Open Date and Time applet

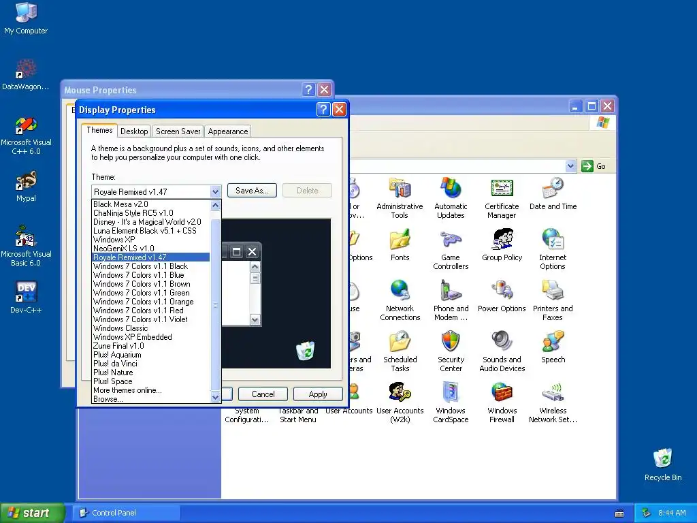(553, 194)
